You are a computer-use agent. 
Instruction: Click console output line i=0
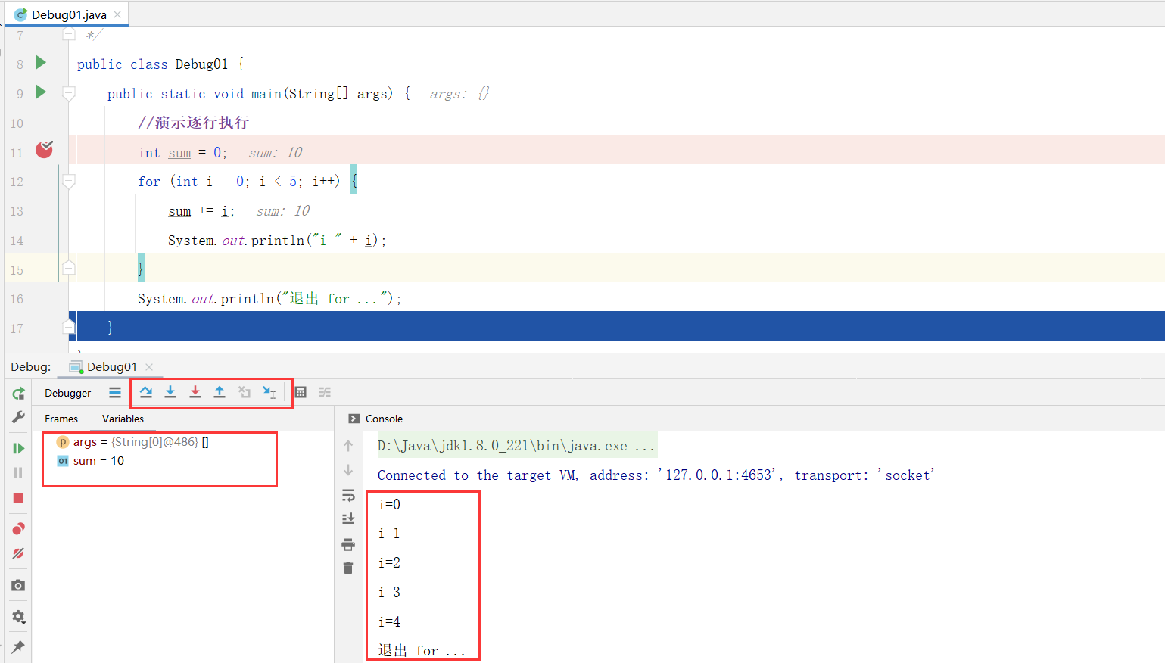(389, 504)
